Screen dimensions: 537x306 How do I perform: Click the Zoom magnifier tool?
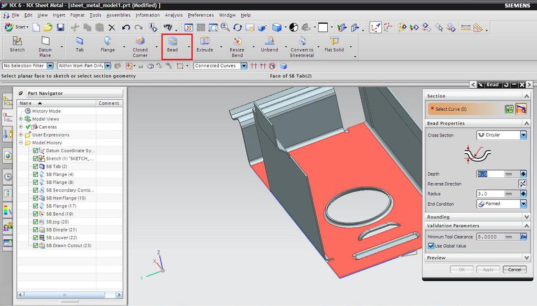[225, 27]
